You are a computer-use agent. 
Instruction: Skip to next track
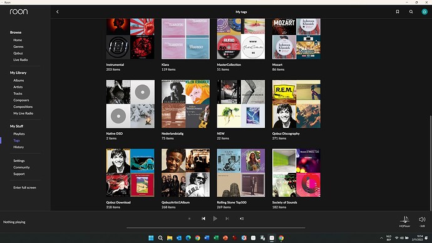(x=227, y=219)
